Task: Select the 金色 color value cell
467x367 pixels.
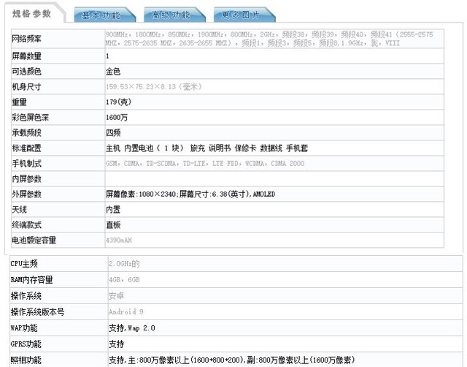Action: 112,72
